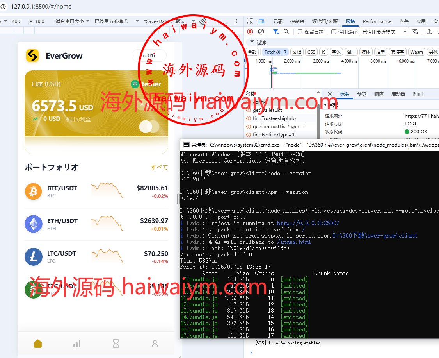The width and height of the screenshot is (439, 358).
Task: Click the すべて link in portfolio
Action: 159,167
